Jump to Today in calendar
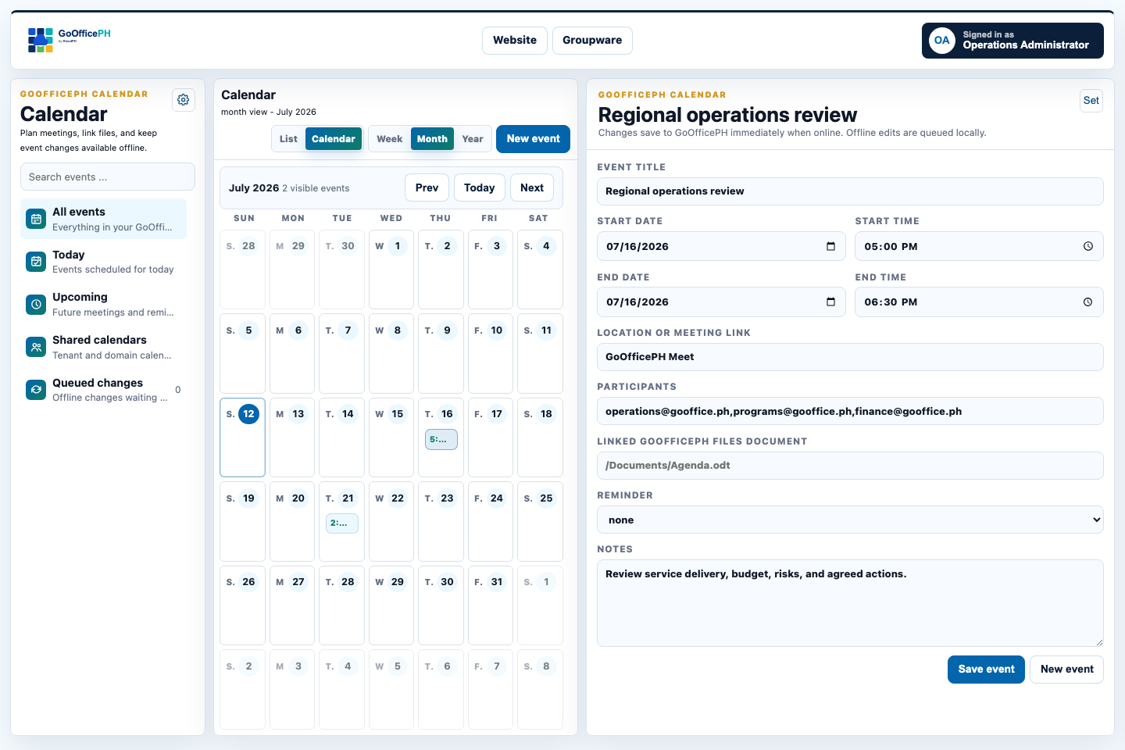This screenshot has height=750, width=1125. coord(479,187)
